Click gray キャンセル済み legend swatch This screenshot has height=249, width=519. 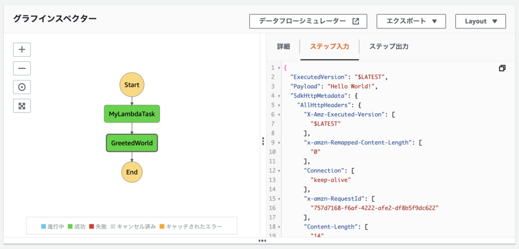pyautogui.click(x=113, y=226)
